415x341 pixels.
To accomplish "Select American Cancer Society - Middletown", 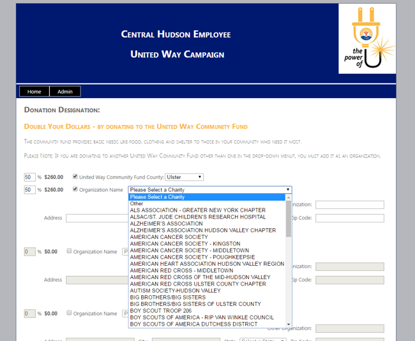I will (207, 250).
